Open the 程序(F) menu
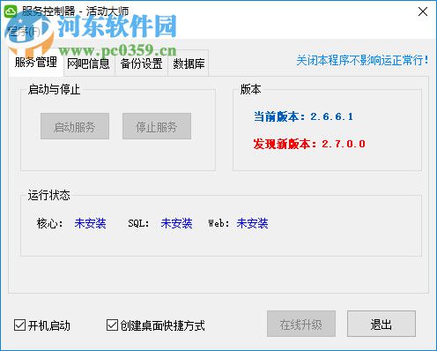Screen dimensions: 437x351 [24, 31]
